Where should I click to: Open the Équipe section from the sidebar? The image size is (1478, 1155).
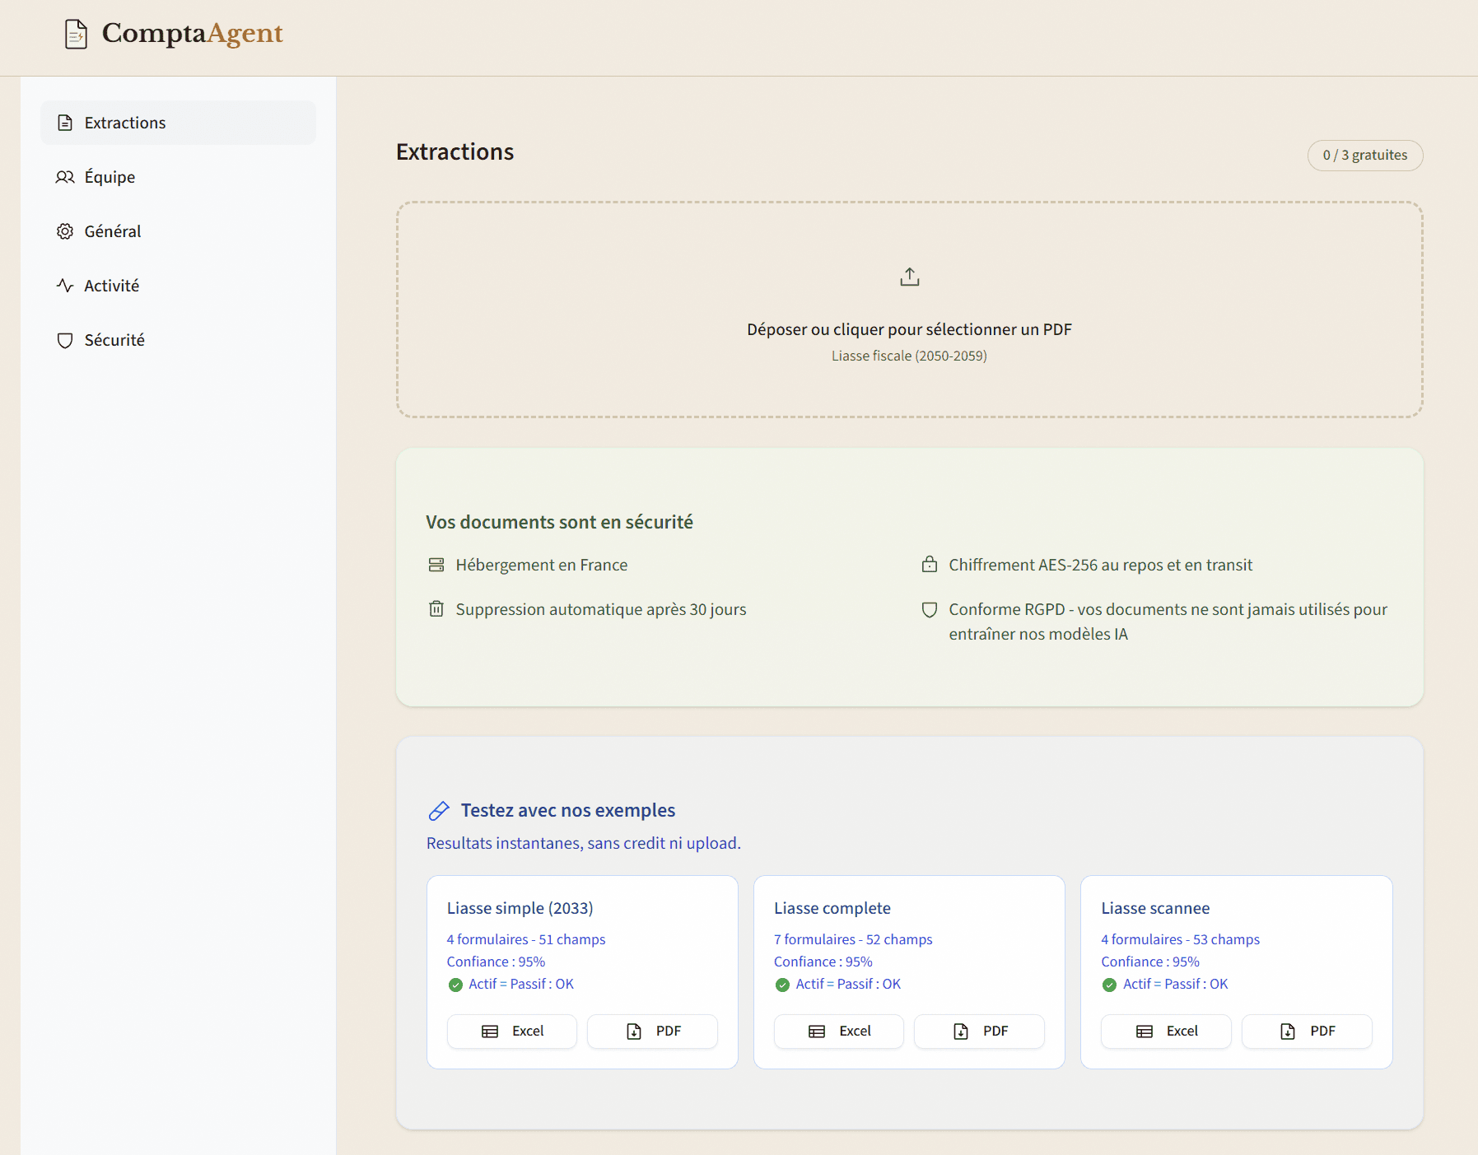110,176
